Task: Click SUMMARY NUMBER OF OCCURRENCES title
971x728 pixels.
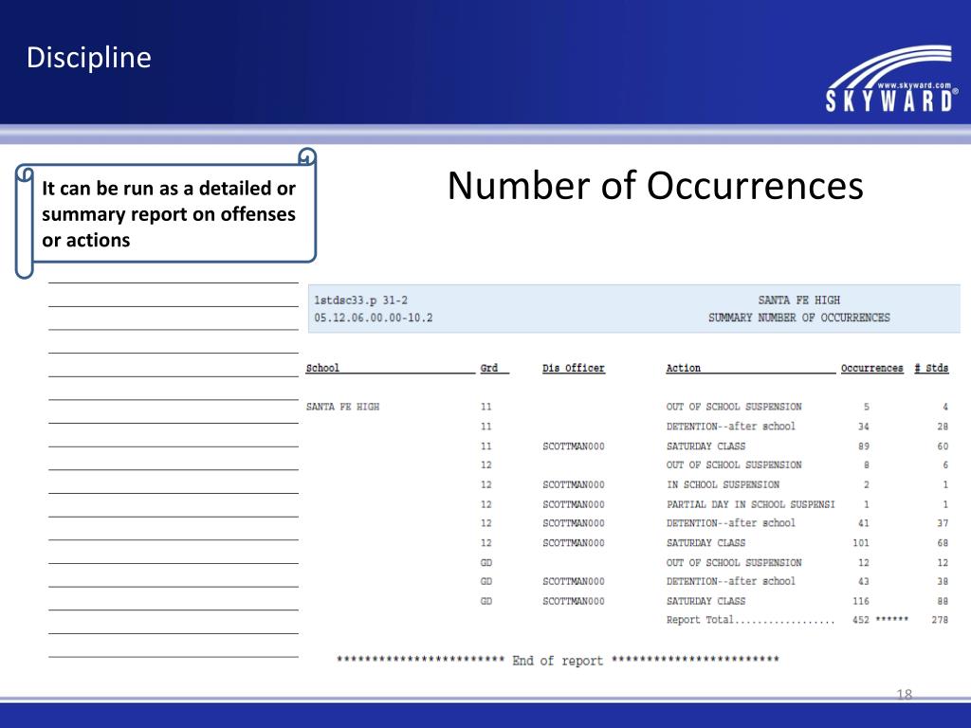Action: tap(798, 318)
